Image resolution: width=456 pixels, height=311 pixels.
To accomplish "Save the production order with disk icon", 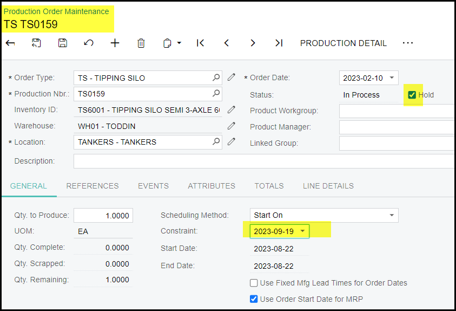I will point(63,43).
